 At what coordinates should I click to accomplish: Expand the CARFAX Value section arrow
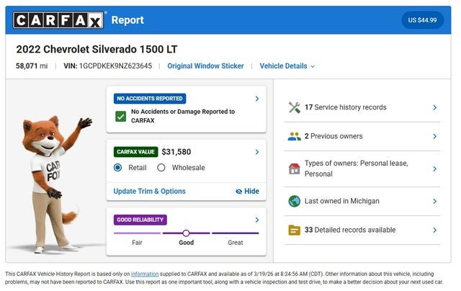coord(257,152)
